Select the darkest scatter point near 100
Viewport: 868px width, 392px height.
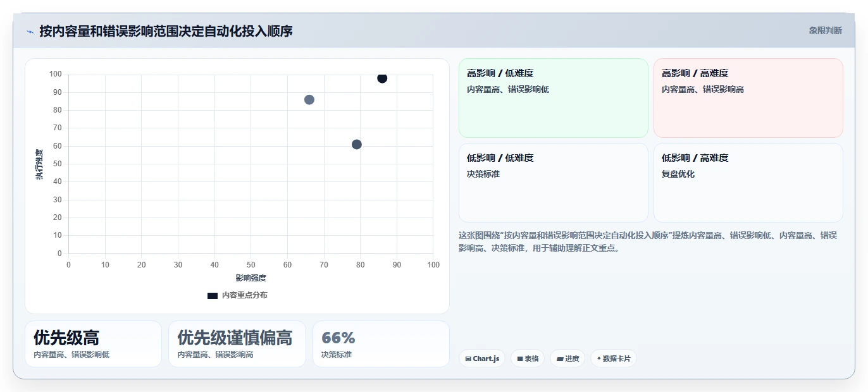(382, 78)
